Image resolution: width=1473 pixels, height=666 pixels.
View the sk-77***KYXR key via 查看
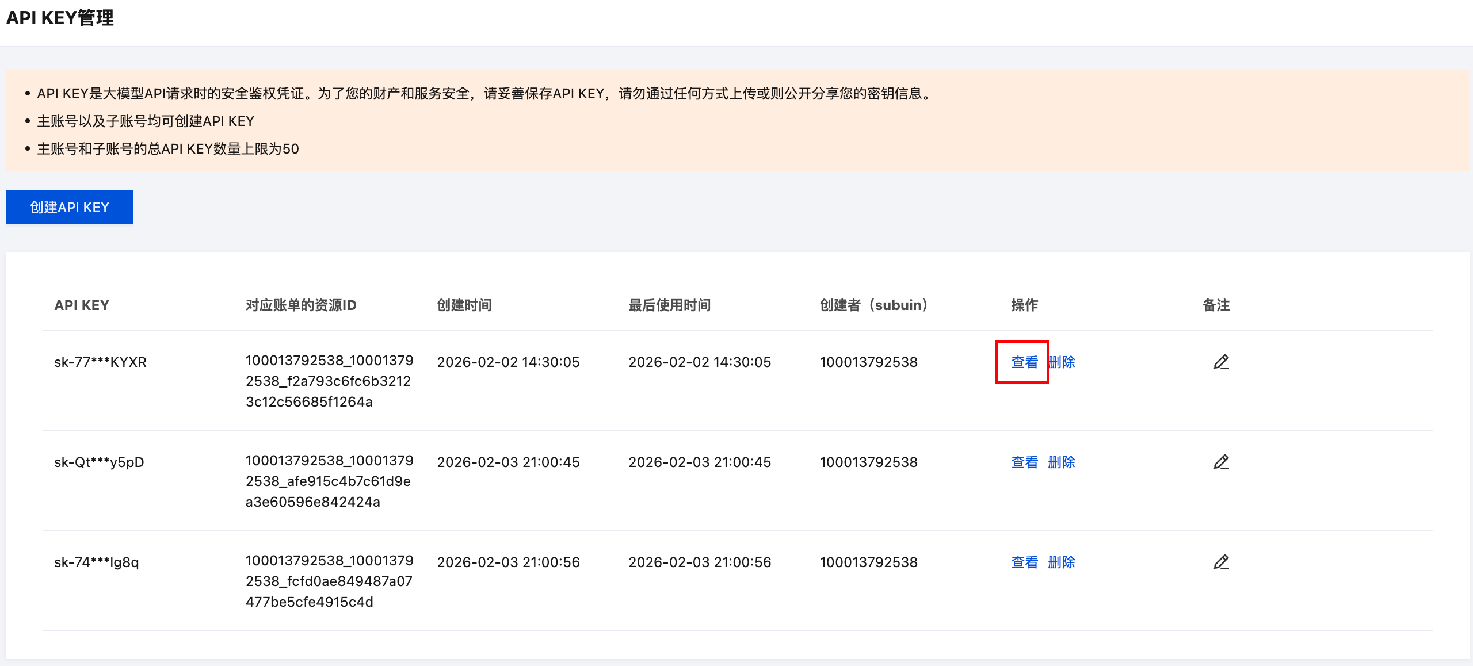1024,362
